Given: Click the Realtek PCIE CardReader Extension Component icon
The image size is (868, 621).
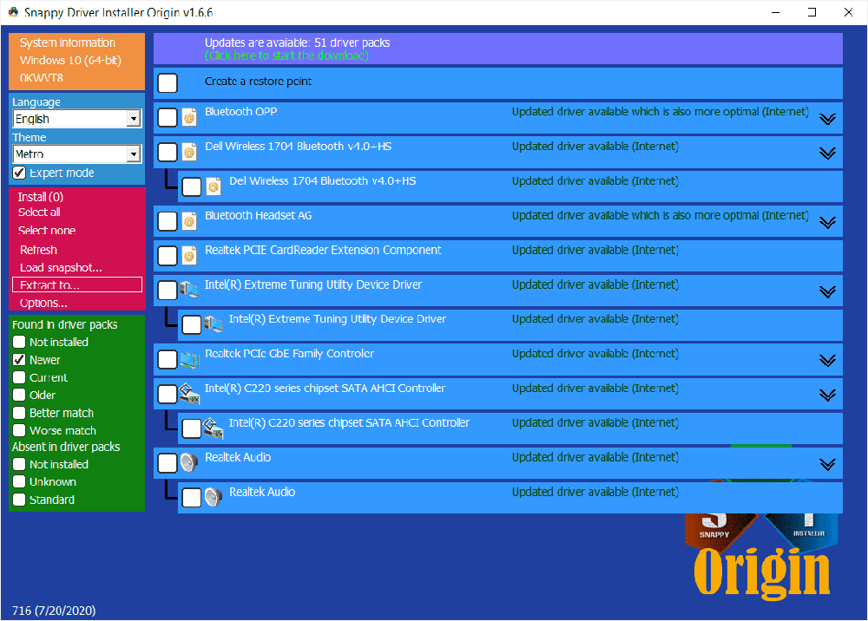Looking at the screenshot, I should coord(189,256).
